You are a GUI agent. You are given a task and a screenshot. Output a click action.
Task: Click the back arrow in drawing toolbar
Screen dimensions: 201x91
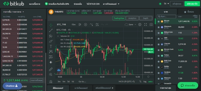click(x=51, y=62)
